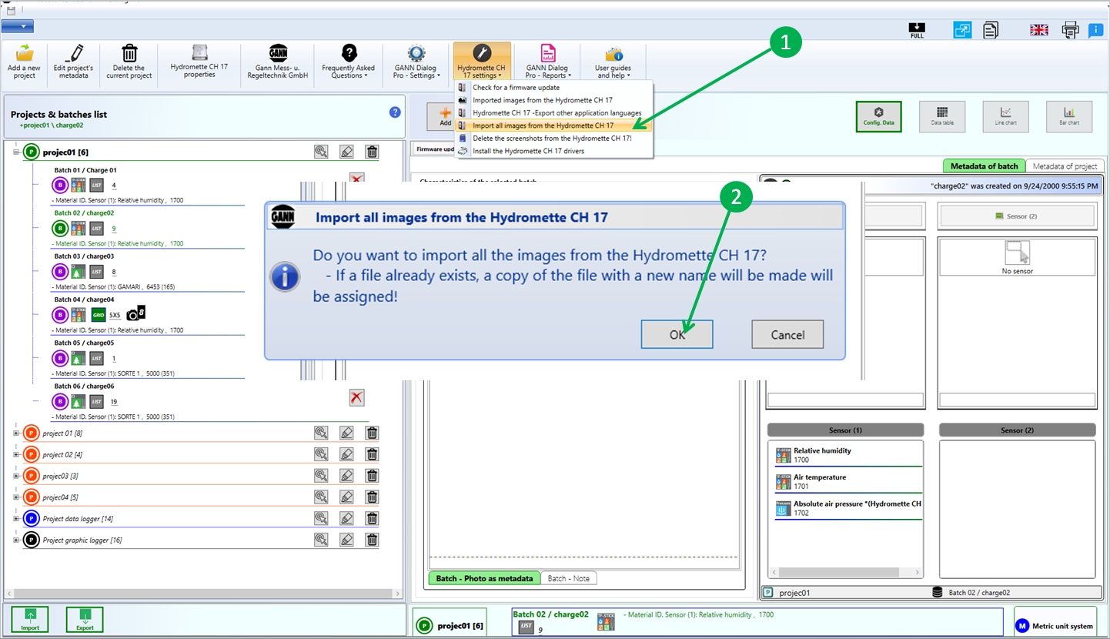Switch to Line chart view
The height and width of the screenshot is (639, 1110).
tap(1005, 116)
